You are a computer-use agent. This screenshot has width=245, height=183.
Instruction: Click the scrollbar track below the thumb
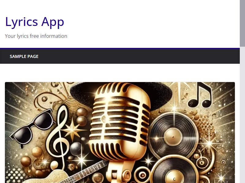click(x=242, y=115)
